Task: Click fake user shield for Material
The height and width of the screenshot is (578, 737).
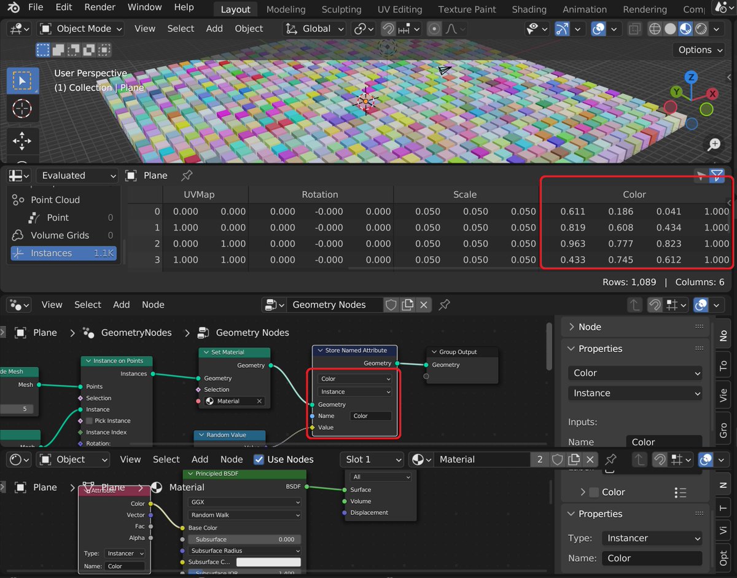Action: pyautogui.click(x=557, y=459)
